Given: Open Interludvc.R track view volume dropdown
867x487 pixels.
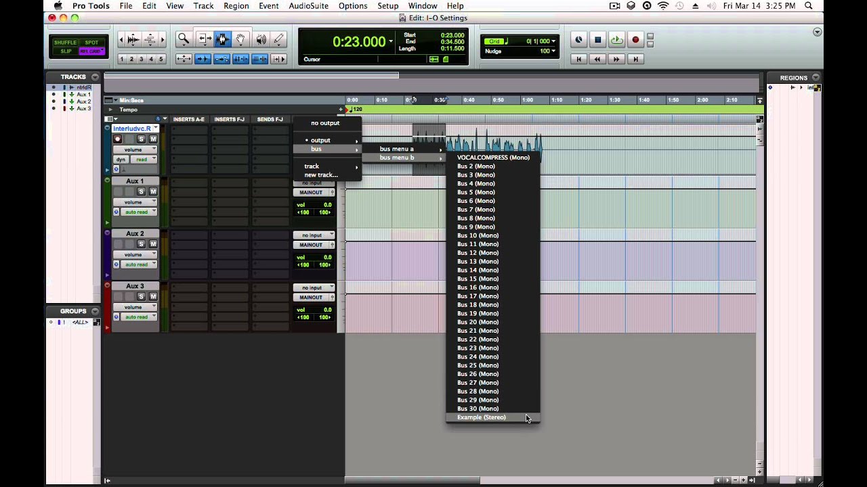Looking at the screenshot, I should coord(135,149).
